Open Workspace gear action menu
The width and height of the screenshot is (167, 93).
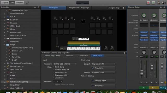coord(123,8)
